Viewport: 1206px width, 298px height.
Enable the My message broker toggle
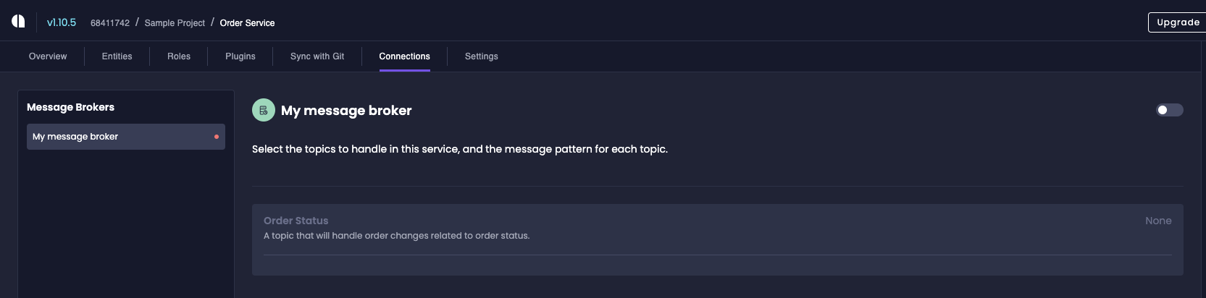1169,110
